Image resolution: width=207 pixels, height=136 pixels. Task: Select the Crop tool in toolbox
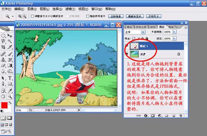point(3,47)
